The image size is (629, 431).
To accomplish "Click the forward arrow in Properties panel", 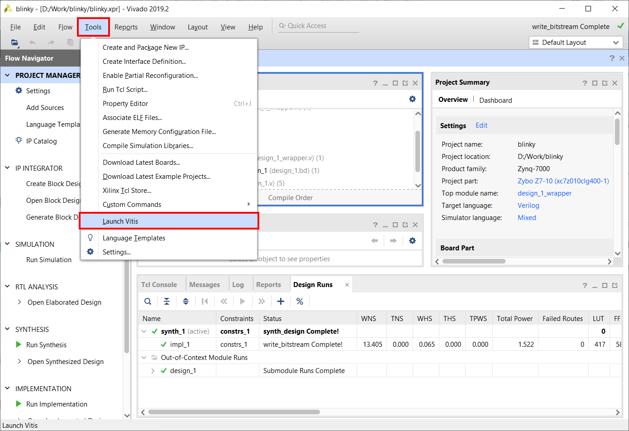I will pos(393,240).
